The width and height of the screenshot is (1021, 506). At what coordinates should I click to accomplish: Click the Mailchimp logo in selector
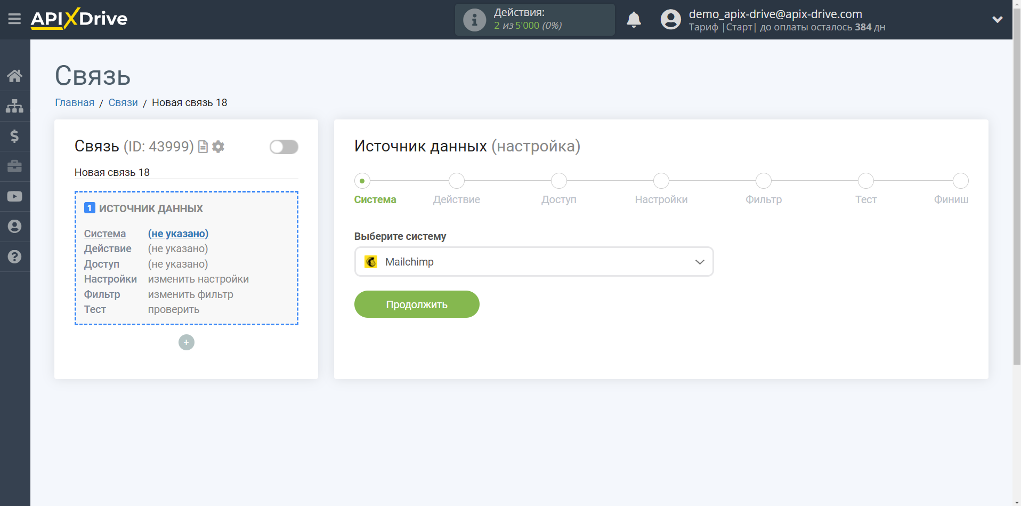pos(371,262)
